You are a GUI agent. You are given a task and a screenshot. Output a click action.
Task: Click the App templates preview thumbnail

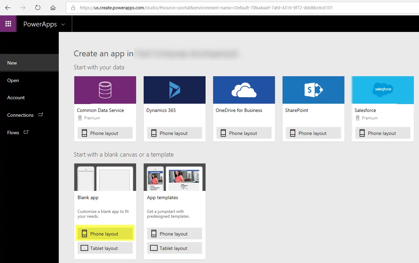pos(175,177)
